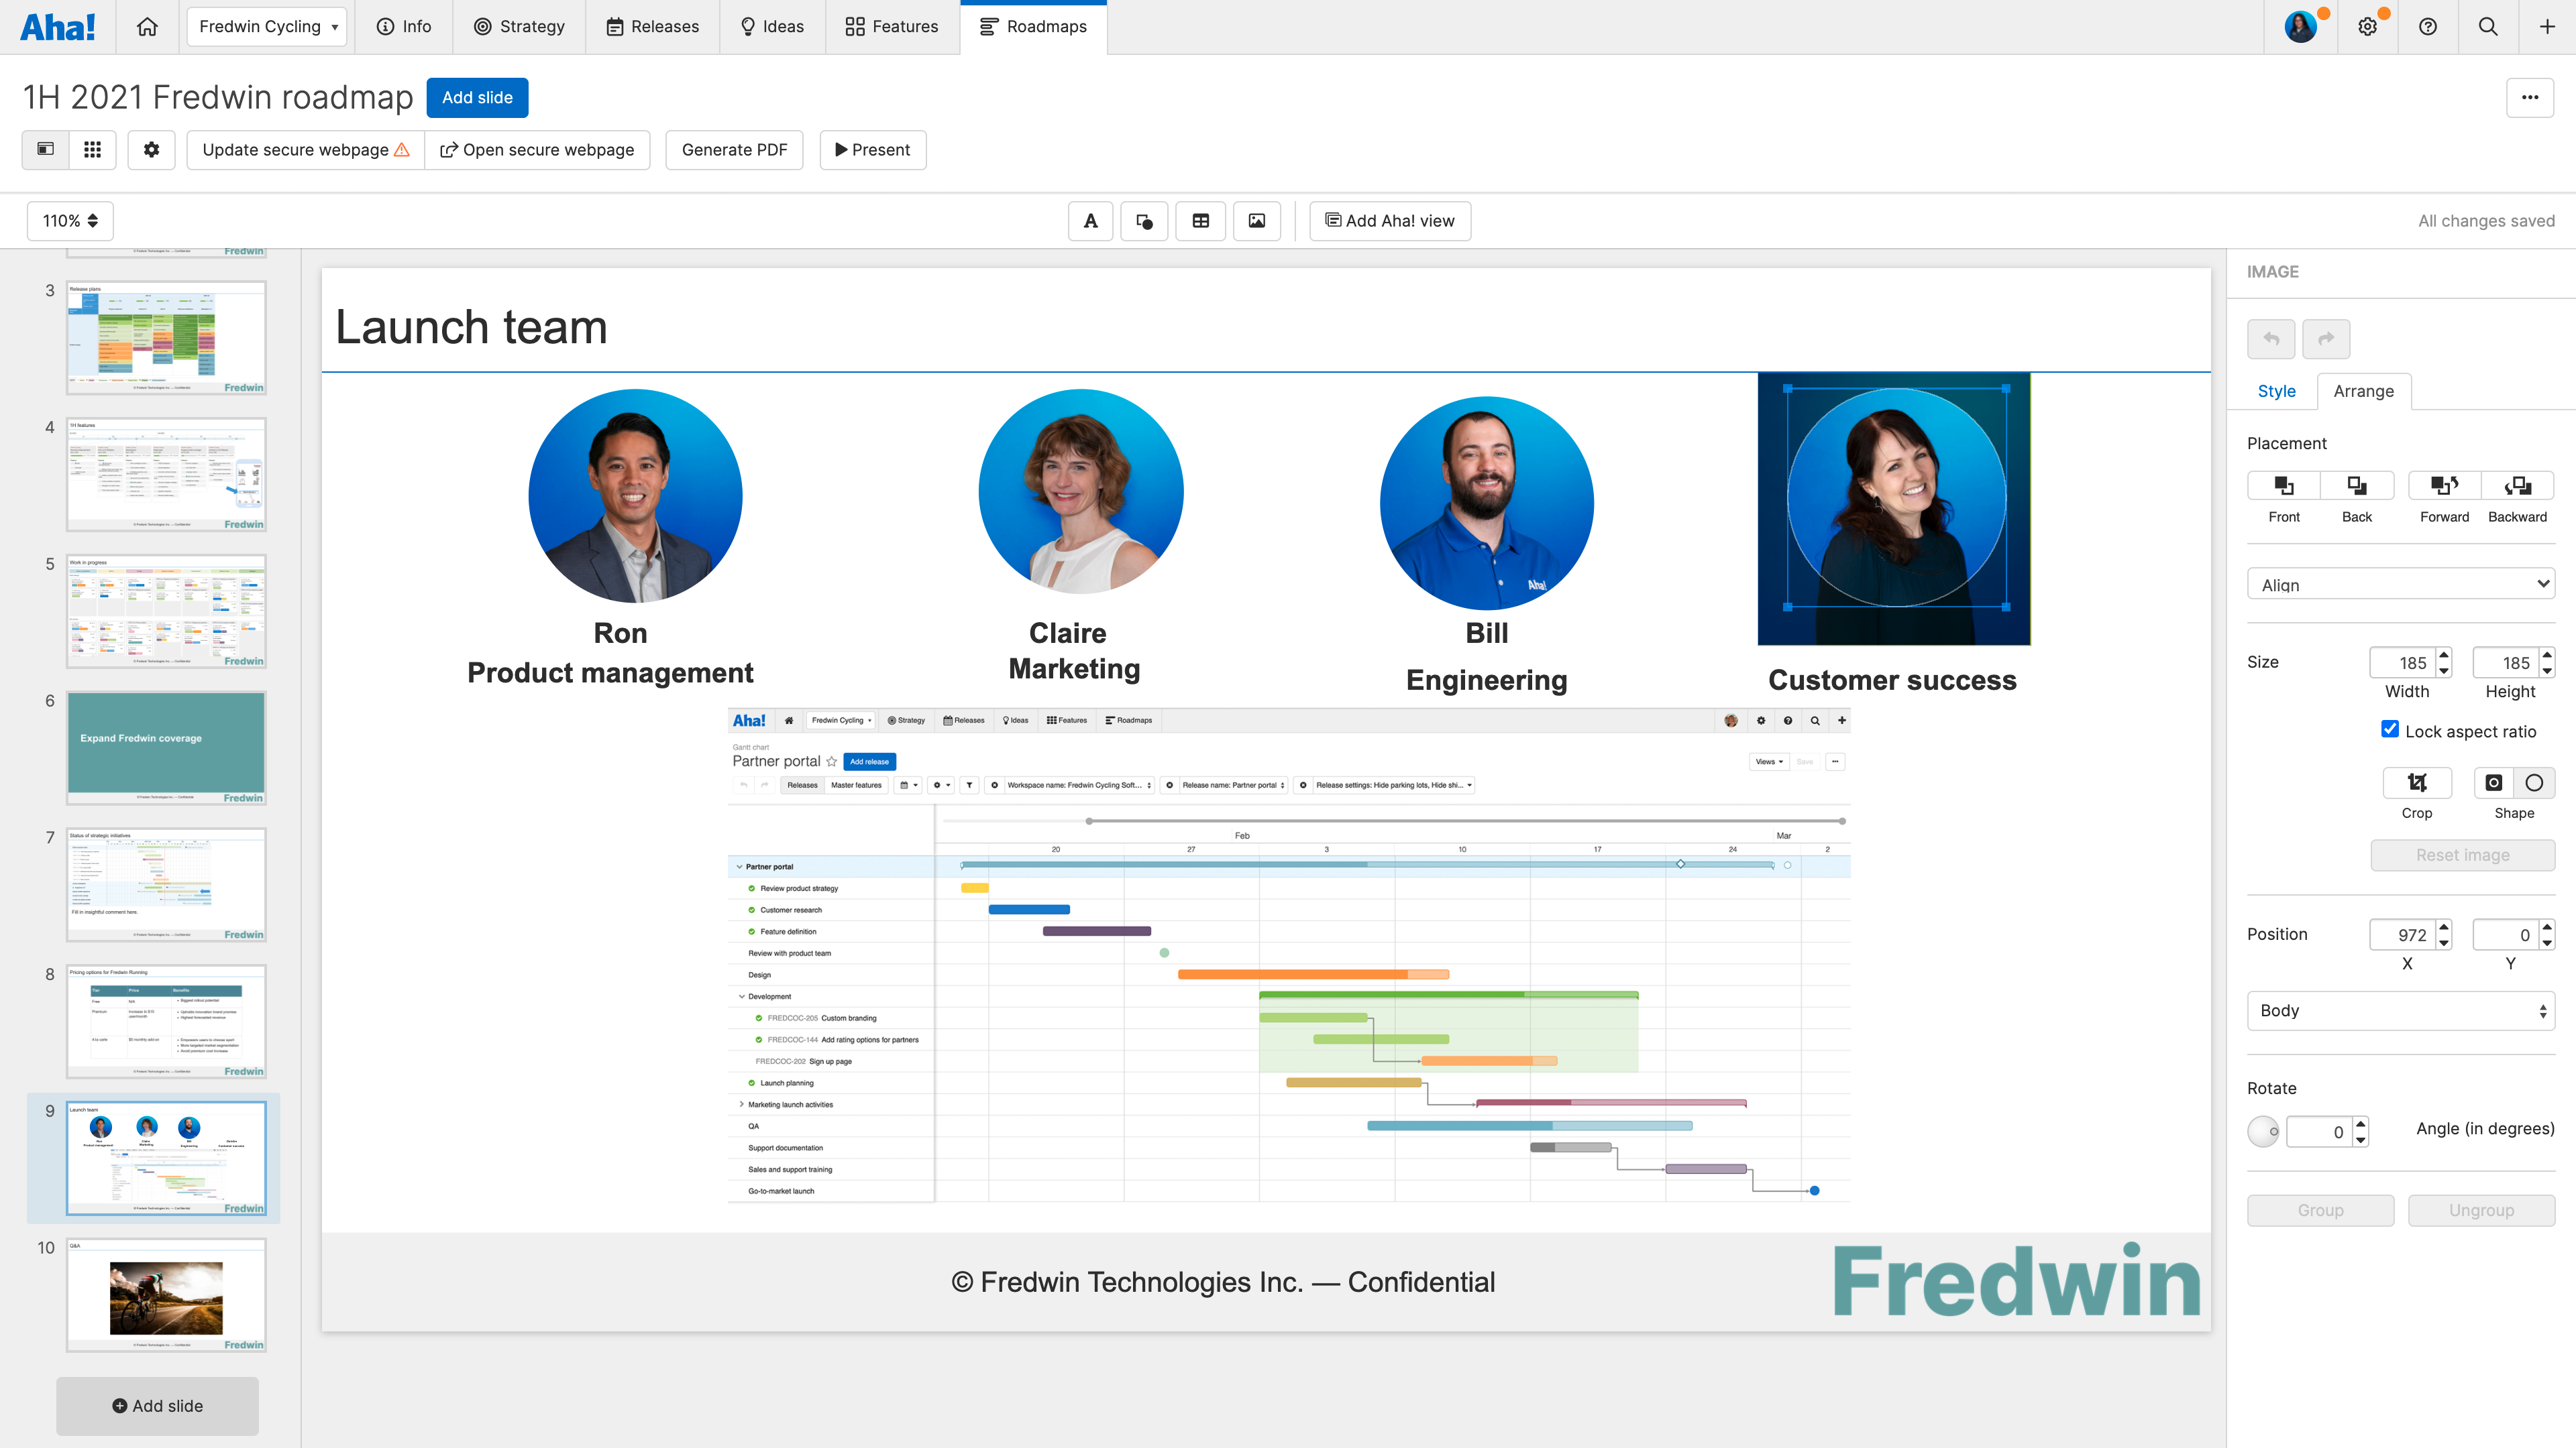Switch to the Style tab
Screen dimensions: 2576x1448
2276,391
